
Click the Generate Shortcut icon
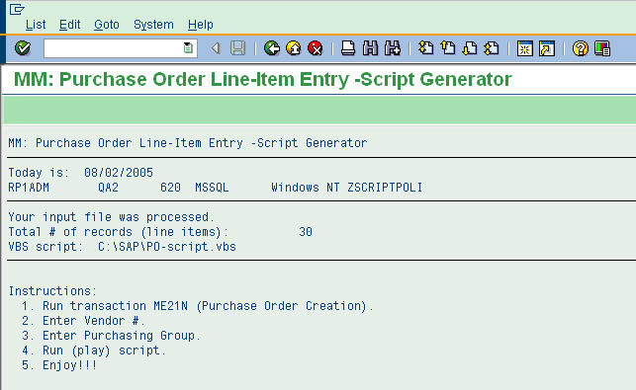(x=547, y=48)
